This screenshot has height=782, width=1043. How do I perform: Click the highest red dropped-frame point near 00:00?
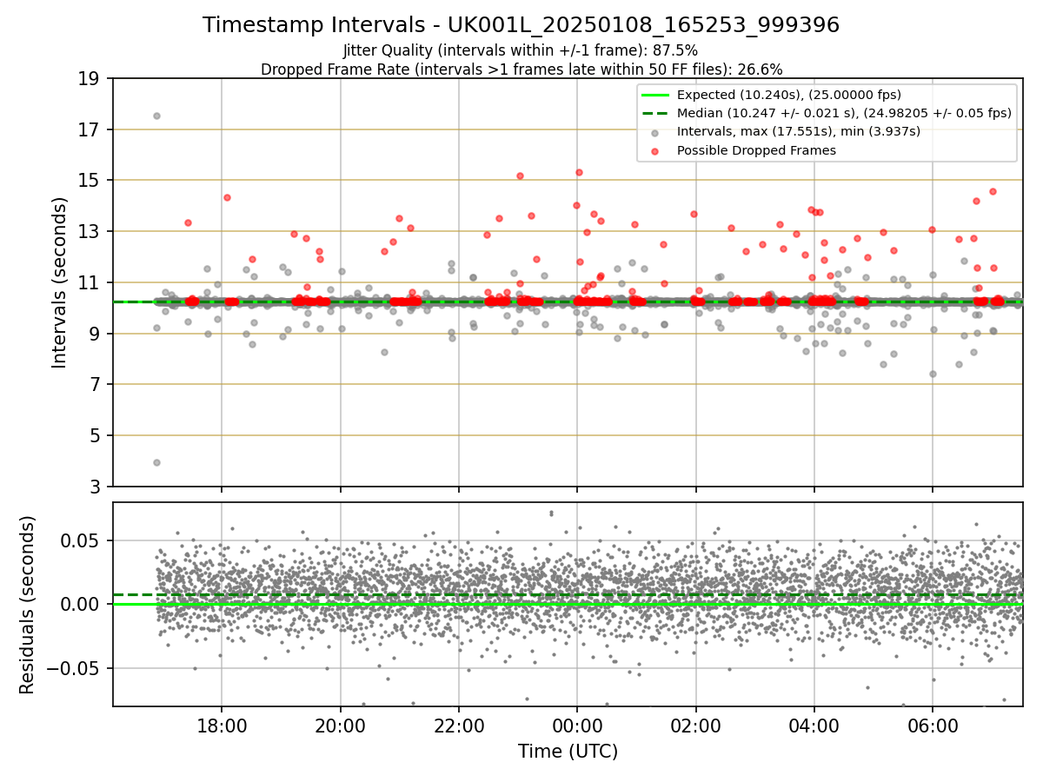click(579, 172)
